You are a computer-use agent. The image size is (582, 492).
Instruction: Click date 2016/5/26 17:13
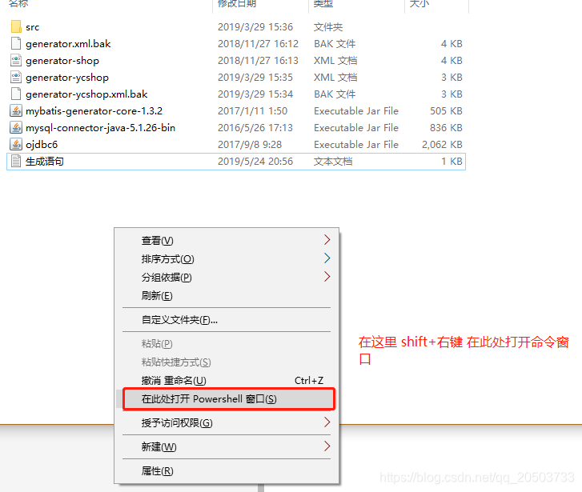click(x=255, y=128)
